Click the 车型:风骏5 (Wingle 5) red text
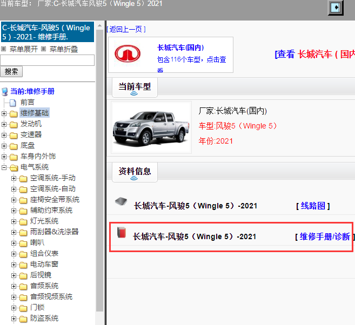Viewport: 355px width, 325px height. 238,126
